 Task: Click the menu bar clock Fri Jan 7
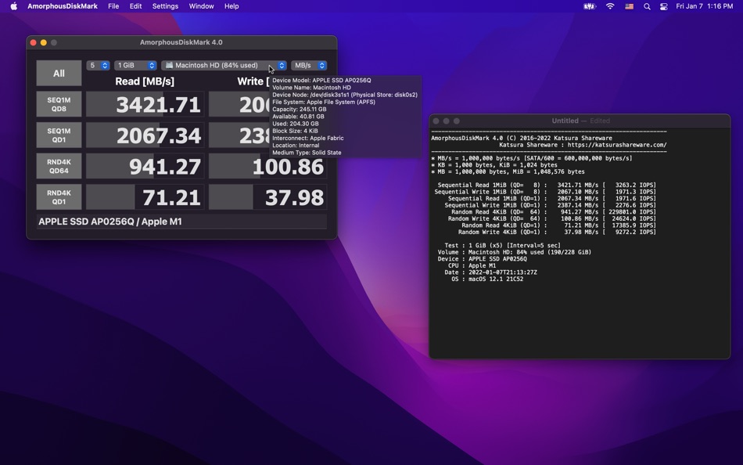click(704, 6)
